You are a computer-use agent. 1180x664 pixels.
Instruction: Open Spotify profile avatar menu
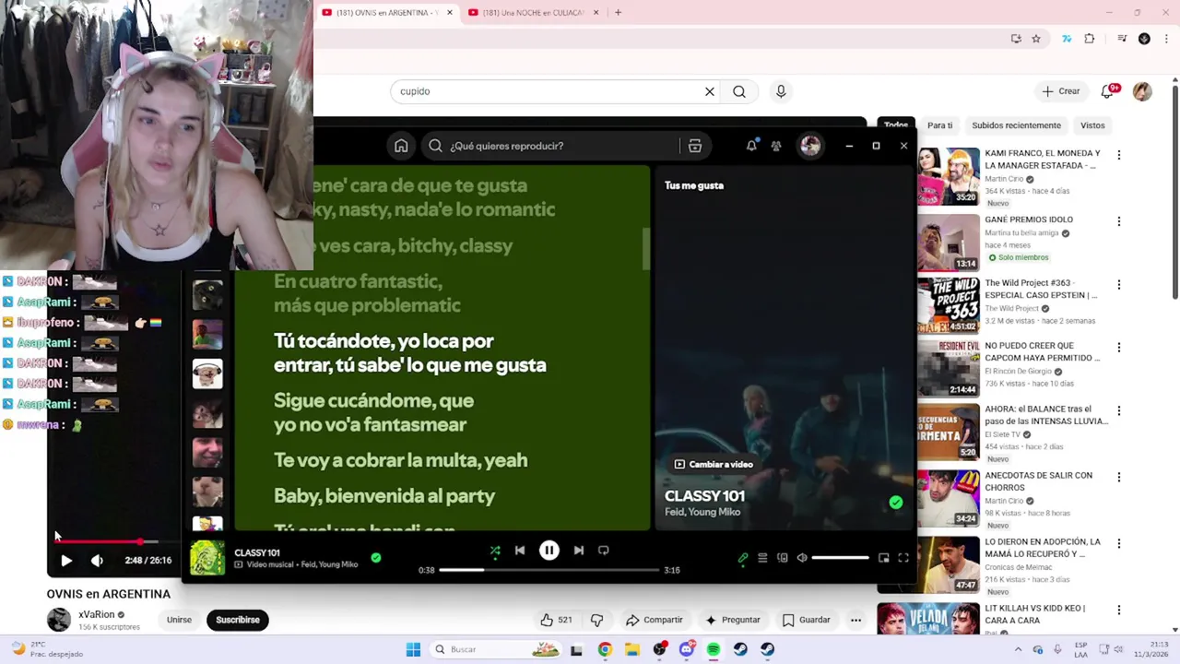pyautogui.click(x=810, y=146)
